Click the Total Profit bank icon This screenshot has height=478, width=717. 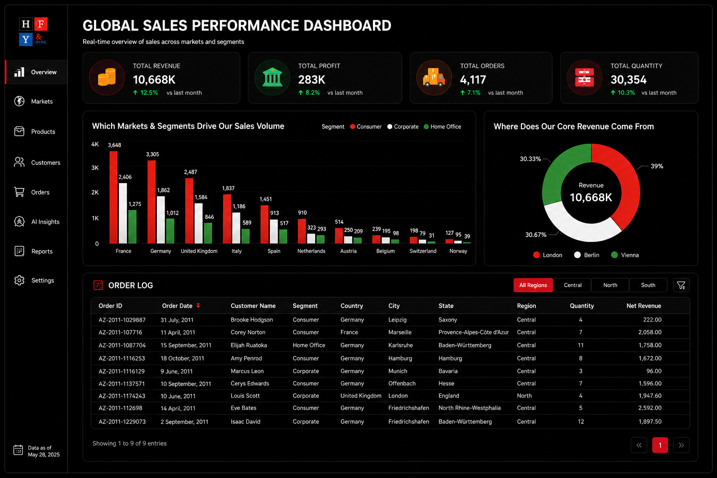click(273, 77)
